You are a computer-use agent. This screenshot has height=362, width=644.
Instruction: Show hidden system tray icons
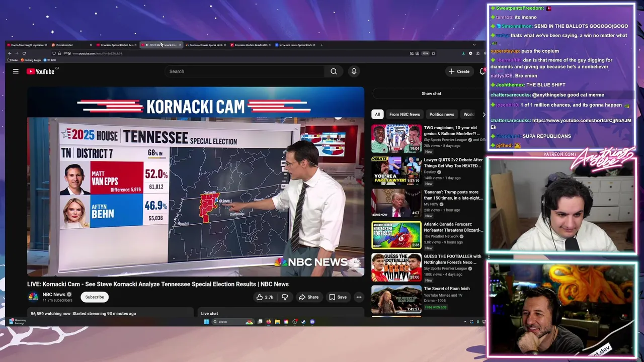click(465, 322)
